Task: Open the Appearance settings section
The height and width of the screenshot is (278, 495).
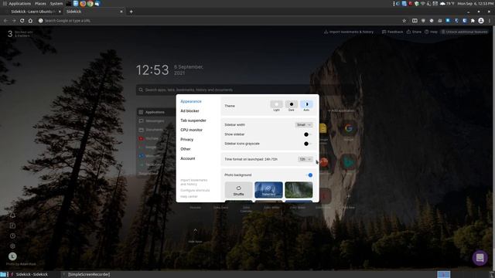Action: click(191, 101)
